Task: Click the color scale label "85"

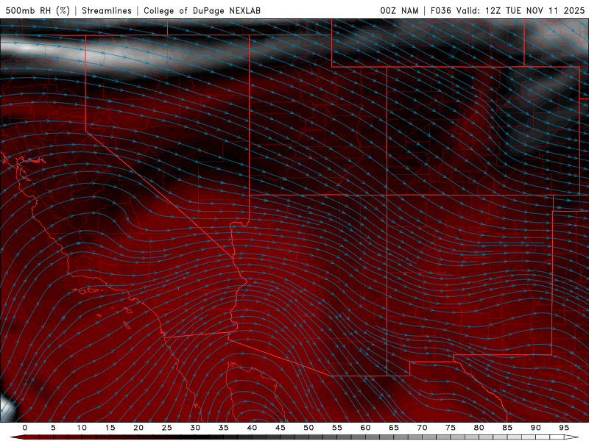Action: click(x=507, y=428)
